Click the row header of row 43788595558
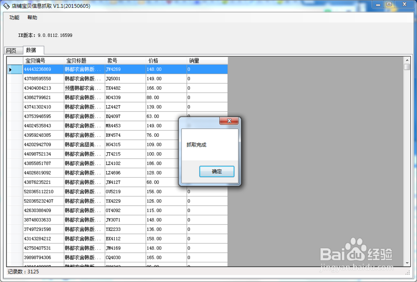The height and width of the screenshot is (282, 417). point(15,79)
